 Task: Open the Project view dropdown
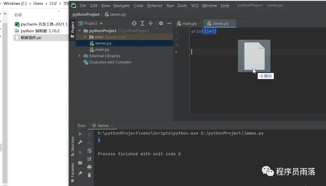pyautogui.click(x=101, y=24)
